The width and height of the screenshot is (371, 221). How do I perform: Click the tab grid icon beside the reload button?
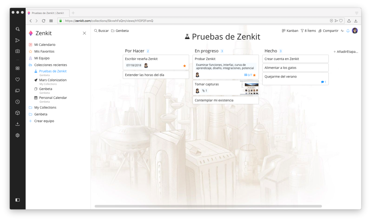point(51,21)
